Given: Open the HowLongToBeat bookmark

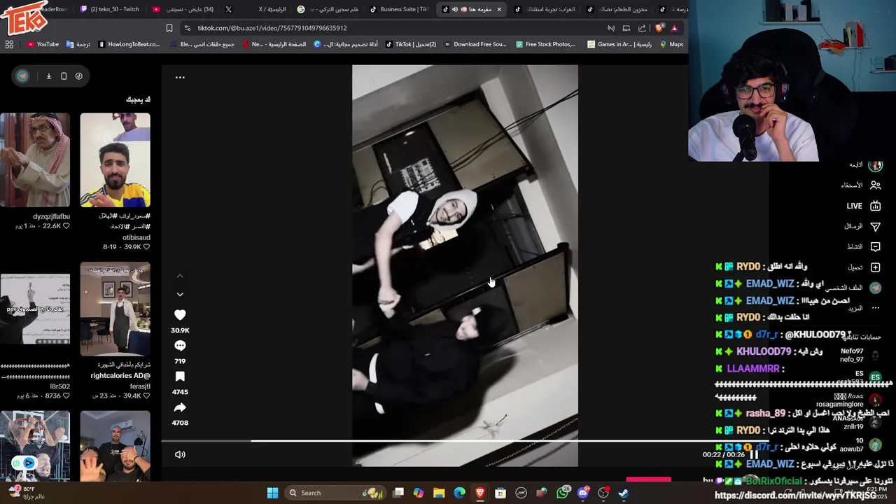Looking at the screenshot, I should (129, 44).
